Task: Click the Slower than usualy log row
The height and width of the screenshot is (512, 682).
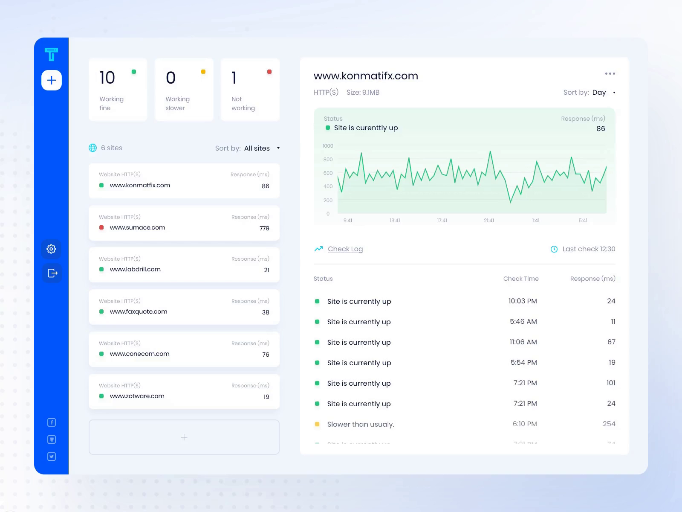Action: click(x=464, y=424)
